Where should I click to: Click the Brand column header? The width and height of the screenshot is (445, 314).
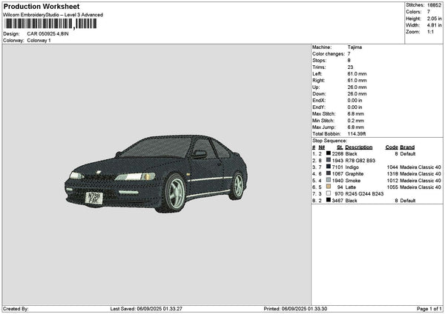click(x=407, y=147)
